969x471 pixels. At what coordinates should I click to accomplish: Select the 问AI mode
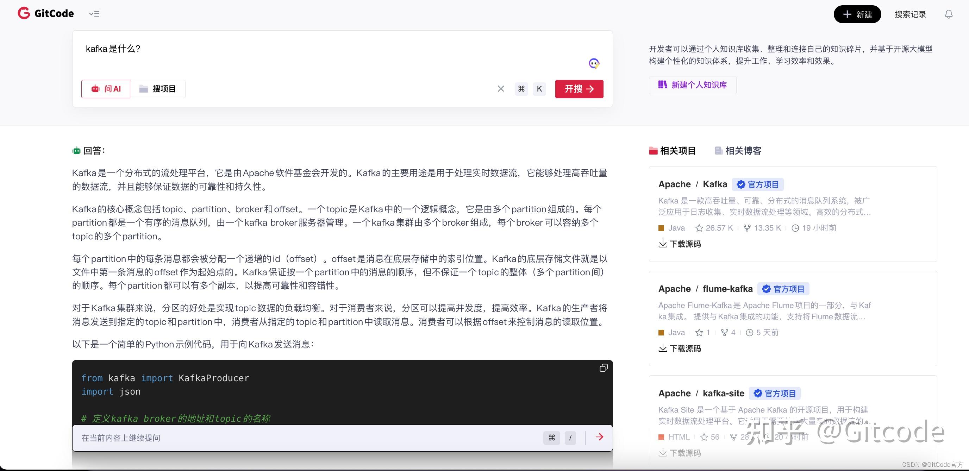106,89
